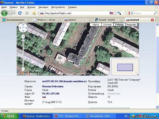
Task: Collapse the overview mini-map with the corner arrow
Action: click(x=137, y=75)
